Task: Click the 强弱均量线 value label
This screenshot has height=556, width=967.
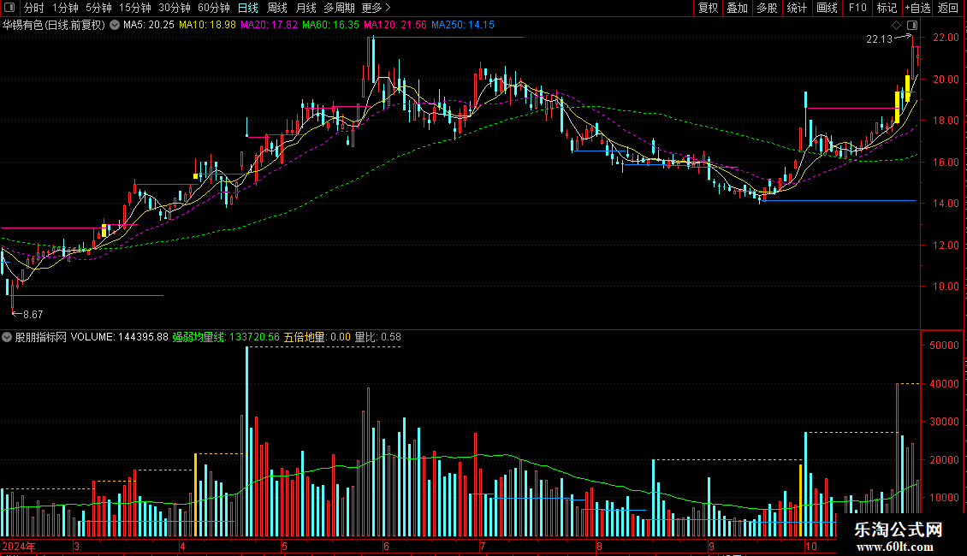Action: pyautogui.click(x=226, y=337)
